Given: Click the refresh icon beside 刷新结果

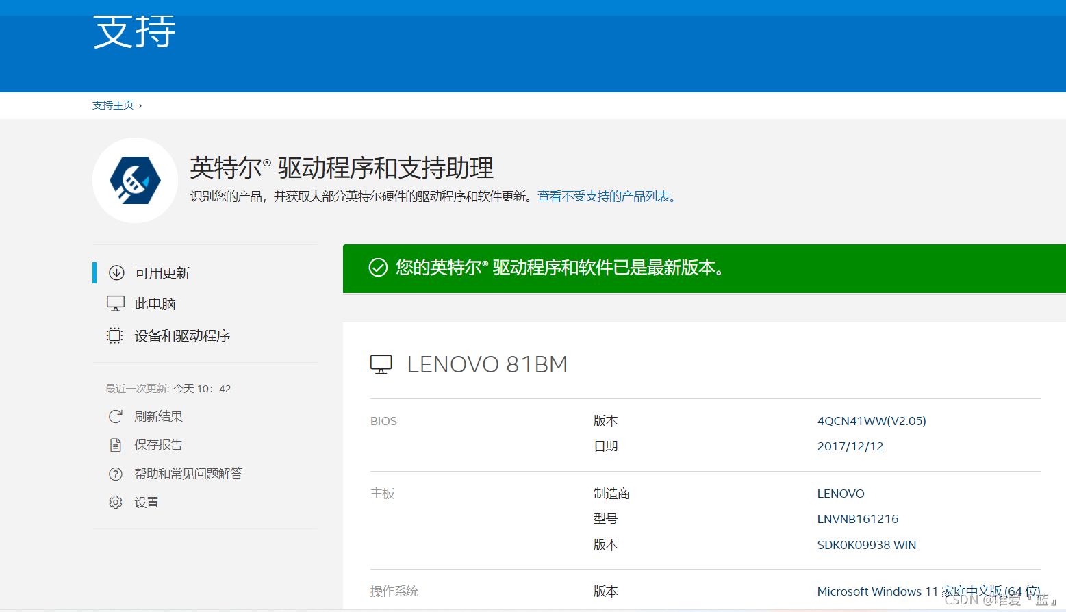Looking at the screenshot, I should 116,416.
